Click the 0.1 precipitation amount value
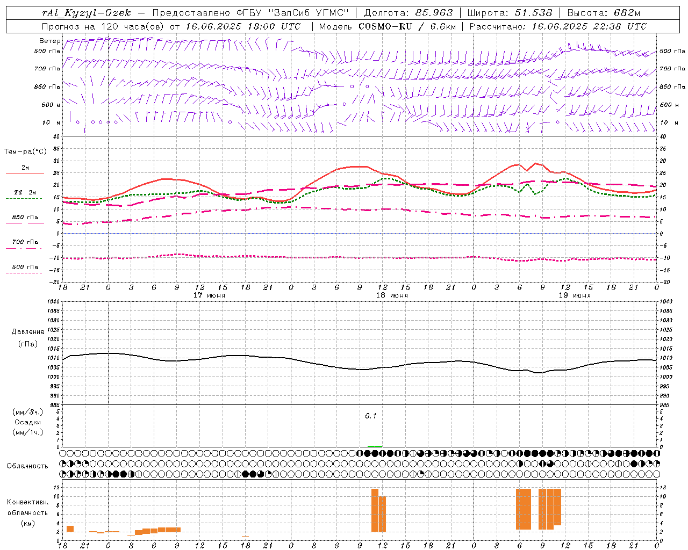 point(371,416)
